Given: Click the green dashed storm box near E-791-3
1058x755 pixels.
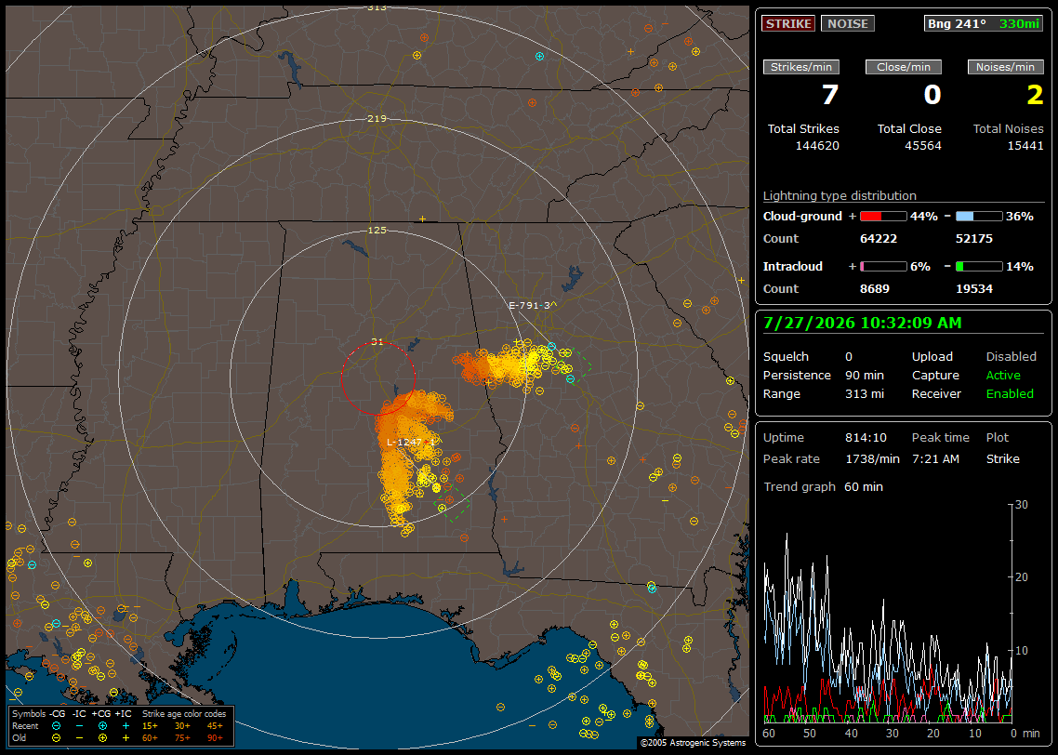Looking at the screenshot, I should (579, 365).
